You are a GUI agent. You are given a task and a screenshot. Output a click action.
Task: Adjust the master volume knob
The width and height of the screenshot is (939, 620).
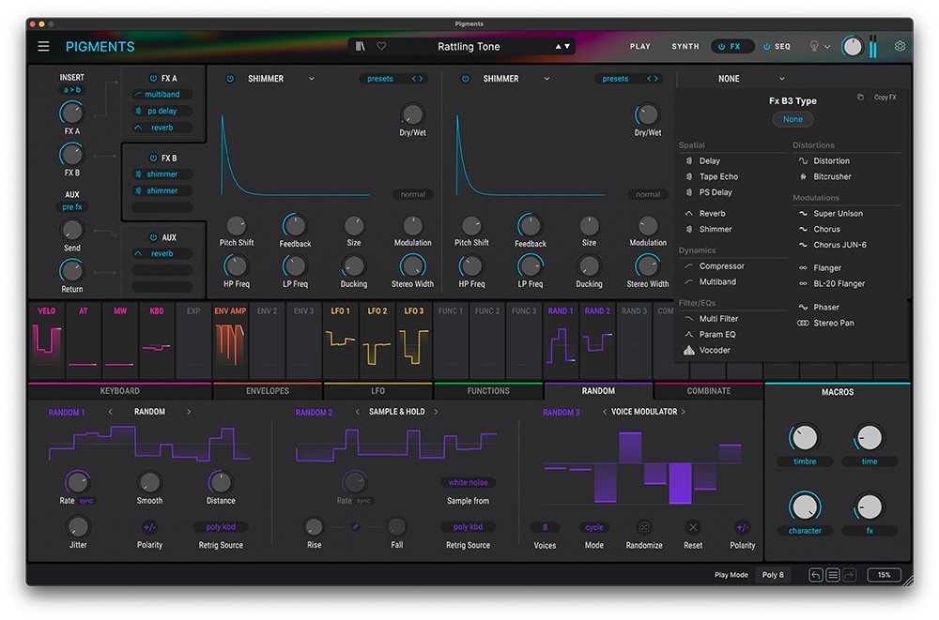tap(852, 46)
